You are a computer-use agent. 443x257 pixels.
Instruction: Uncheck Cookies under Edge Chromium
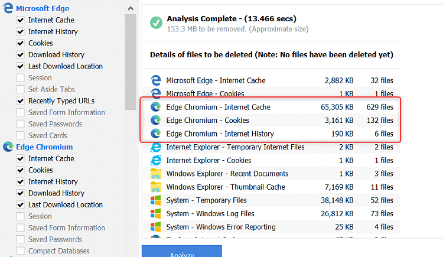20,170
